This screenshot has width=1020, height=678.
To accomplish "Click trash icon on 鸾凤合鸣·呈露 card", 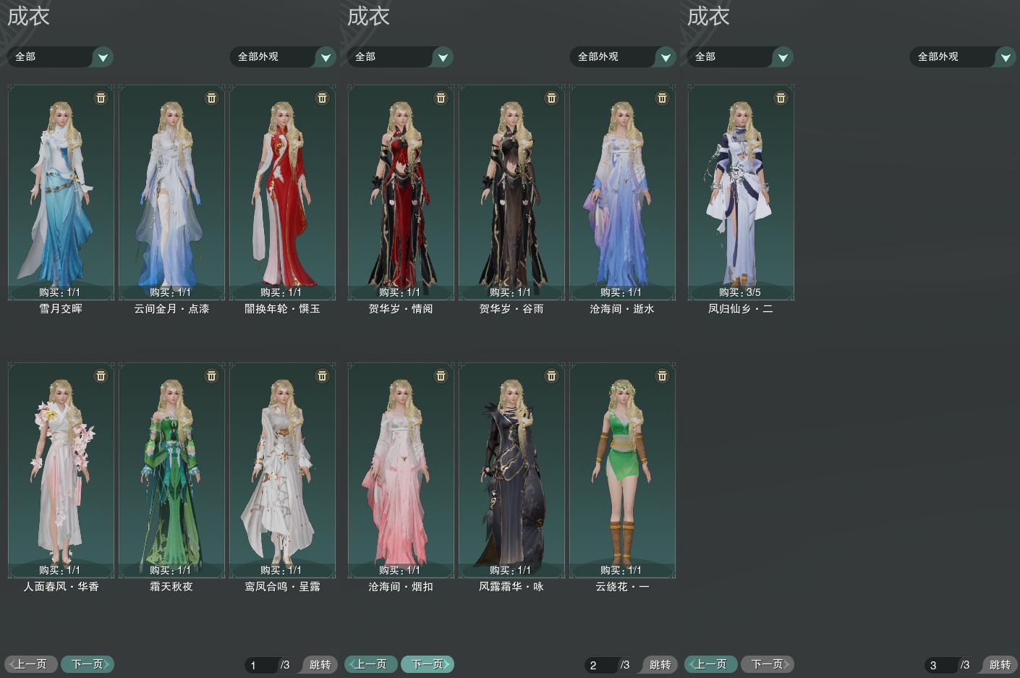I will 322,376.
